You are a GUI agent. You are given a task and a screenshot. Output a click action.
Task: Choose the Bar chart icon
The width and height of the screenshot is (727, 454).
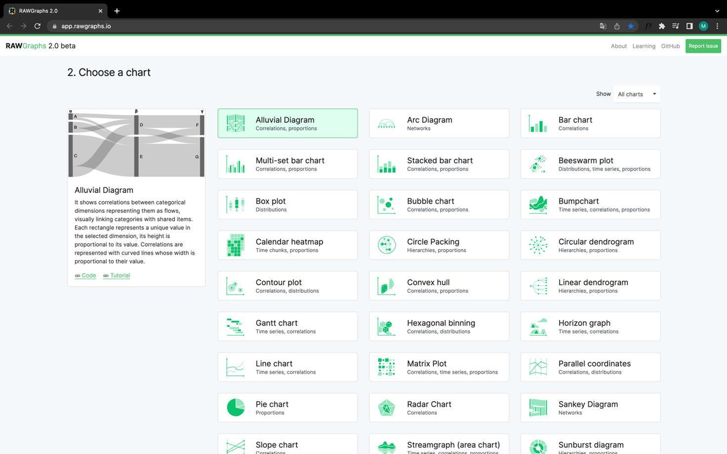point(538,123)
